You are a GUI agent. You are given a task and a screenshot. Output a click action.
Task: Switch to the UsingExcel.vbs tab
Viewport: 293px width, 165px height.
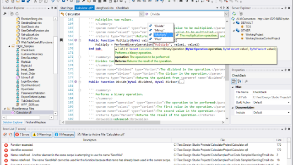[x=104, y=8]
